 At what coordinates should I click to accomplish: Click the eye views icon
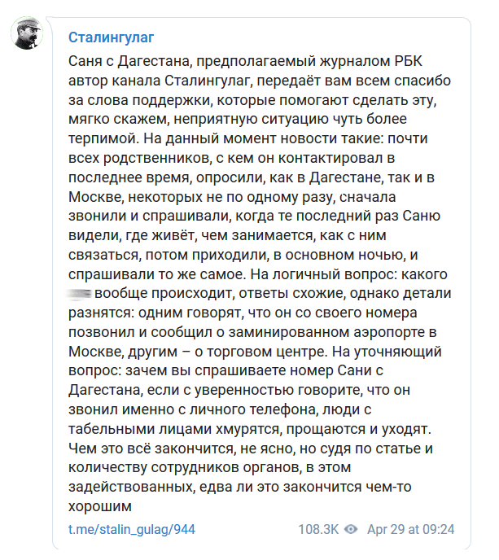(351, 529)
